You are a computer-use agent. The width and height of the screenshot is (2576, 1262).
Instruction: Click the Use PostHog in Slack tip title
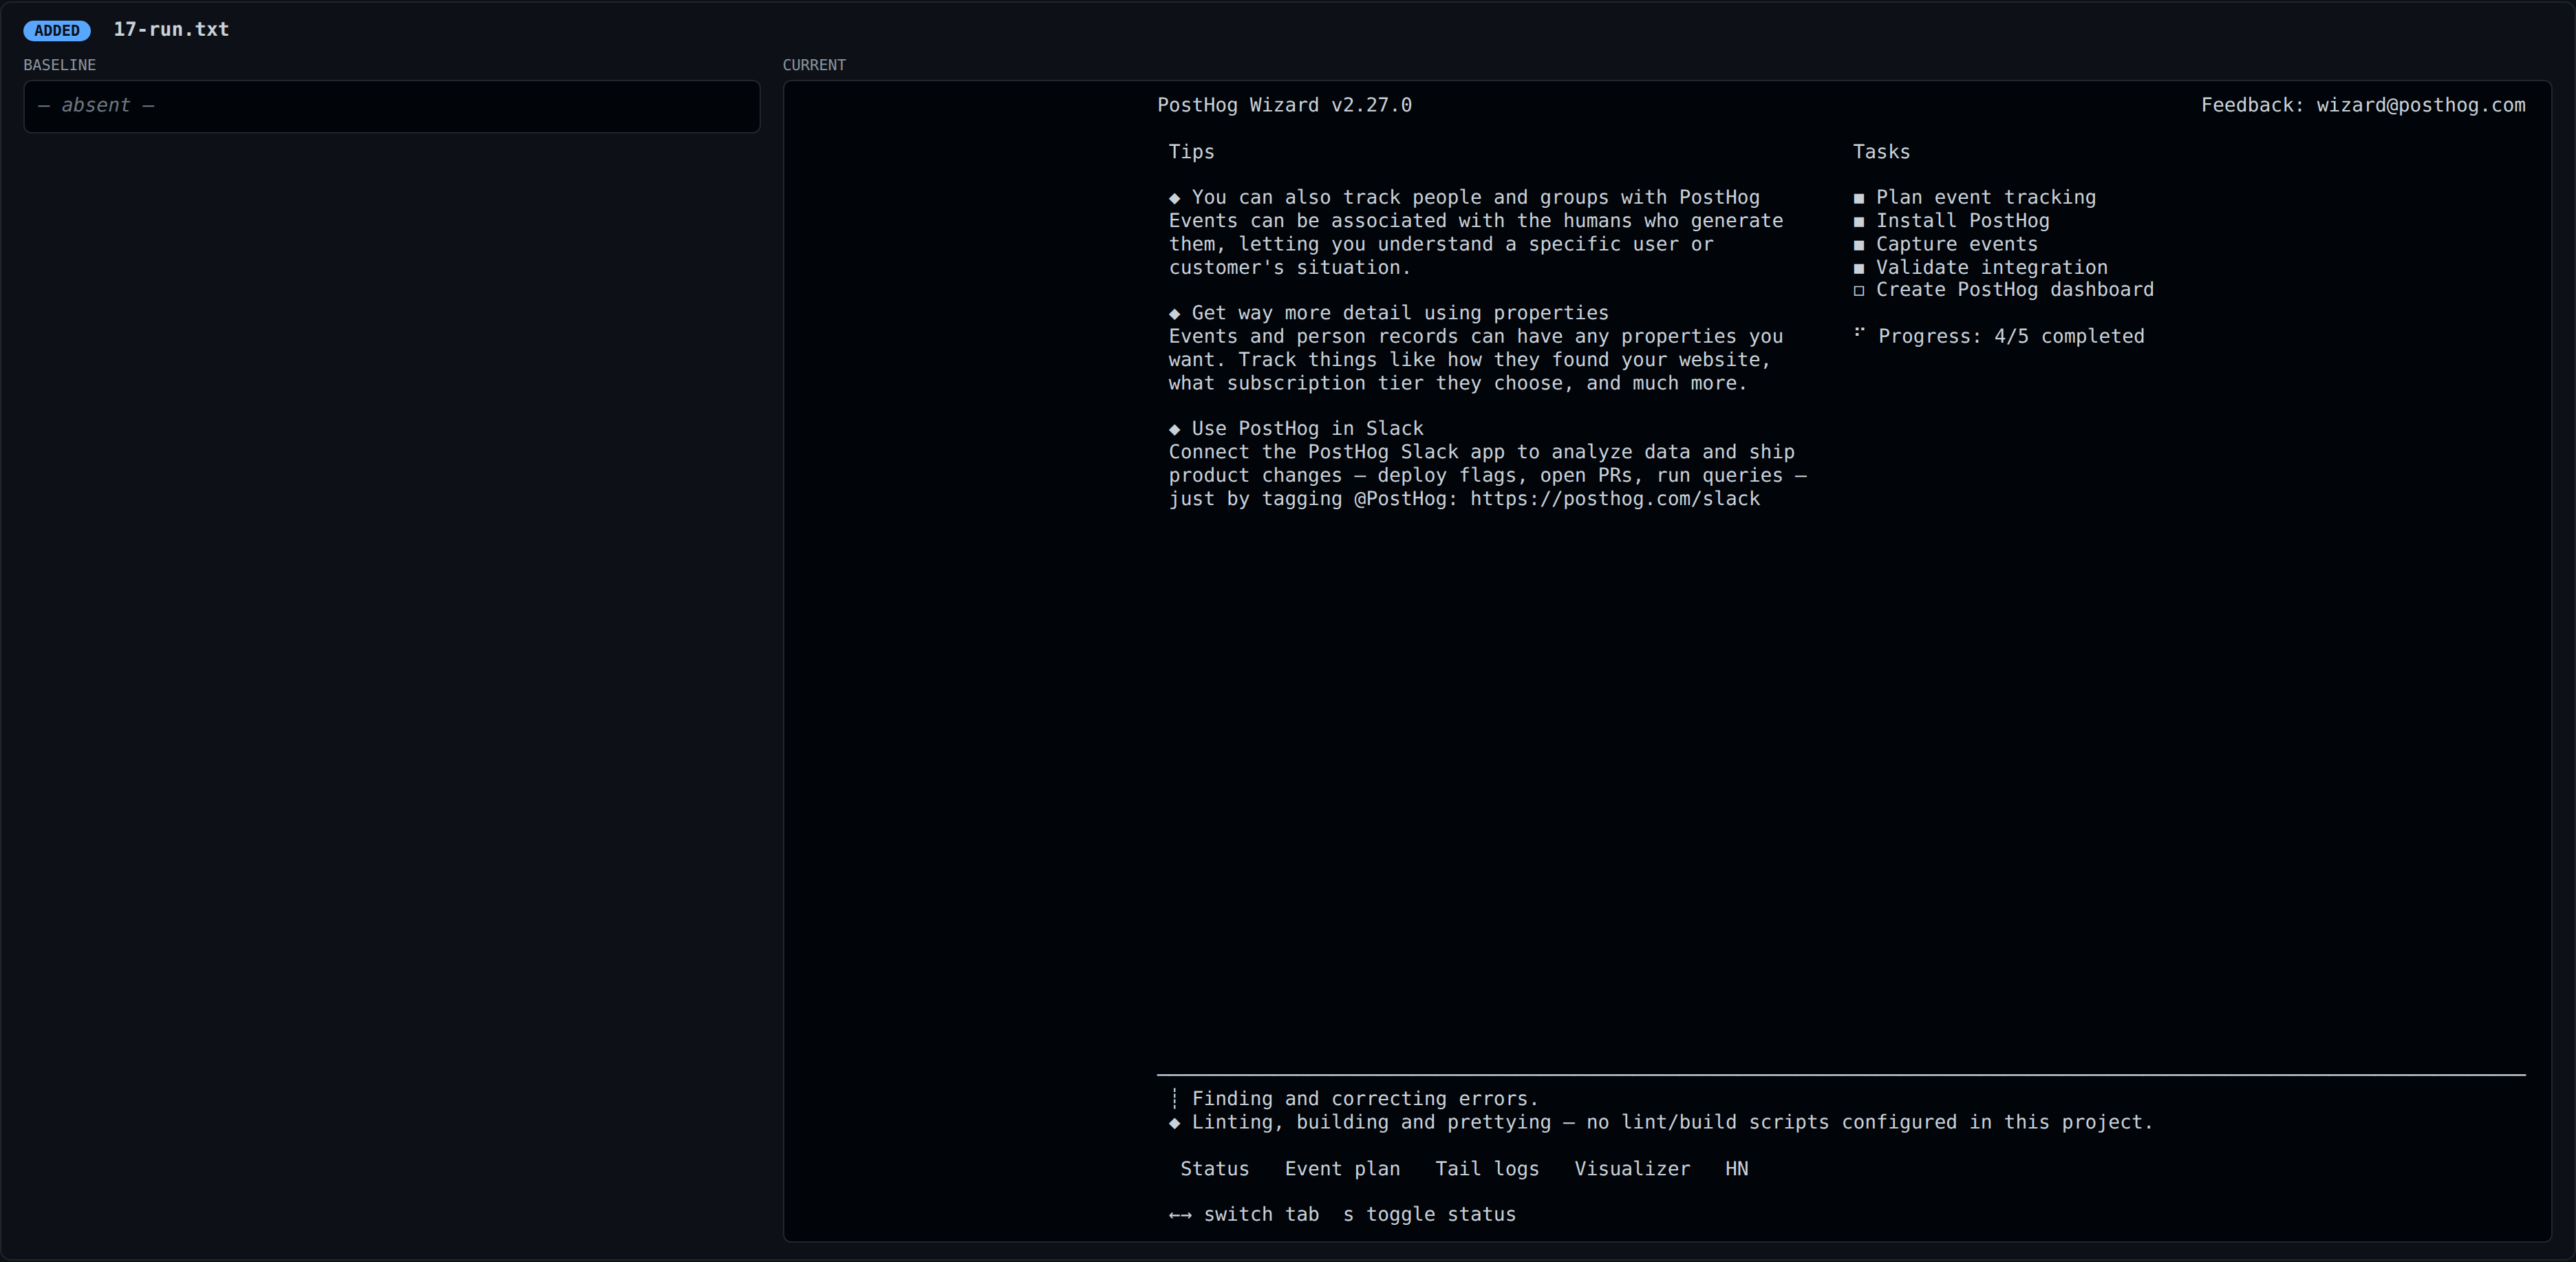(x=1307, y=428)
